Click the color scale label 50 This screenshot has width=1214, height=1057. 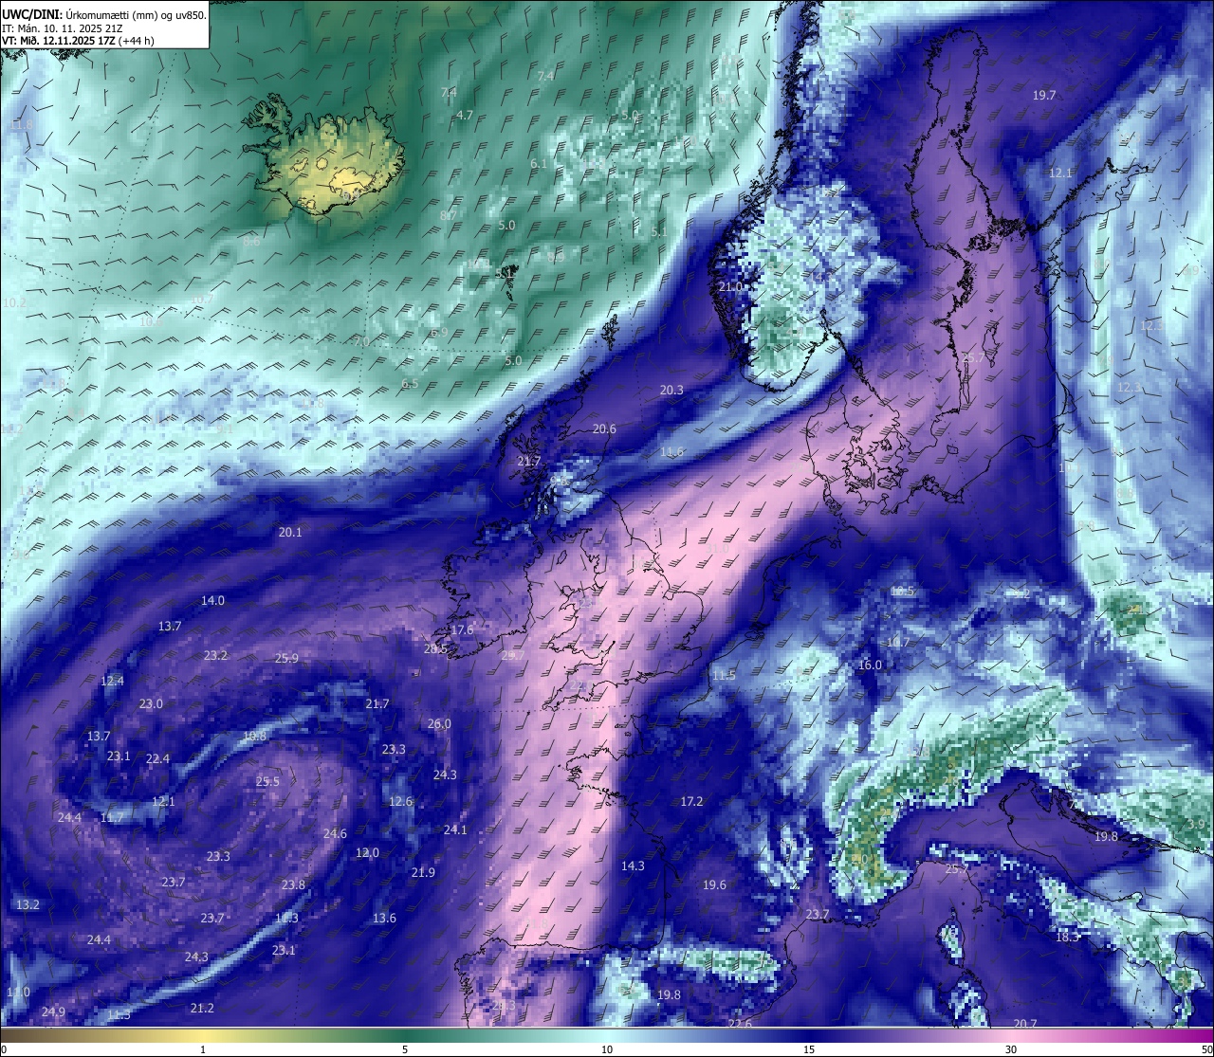click(1205, 1049)
